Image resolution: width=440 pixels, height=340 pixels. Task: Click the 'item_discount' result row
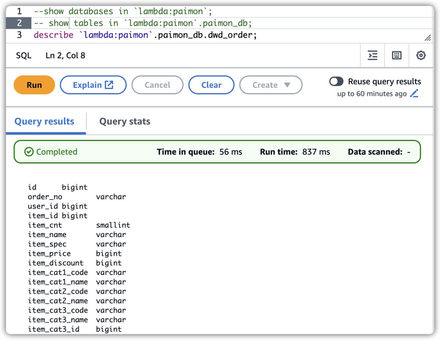(75, 263)
